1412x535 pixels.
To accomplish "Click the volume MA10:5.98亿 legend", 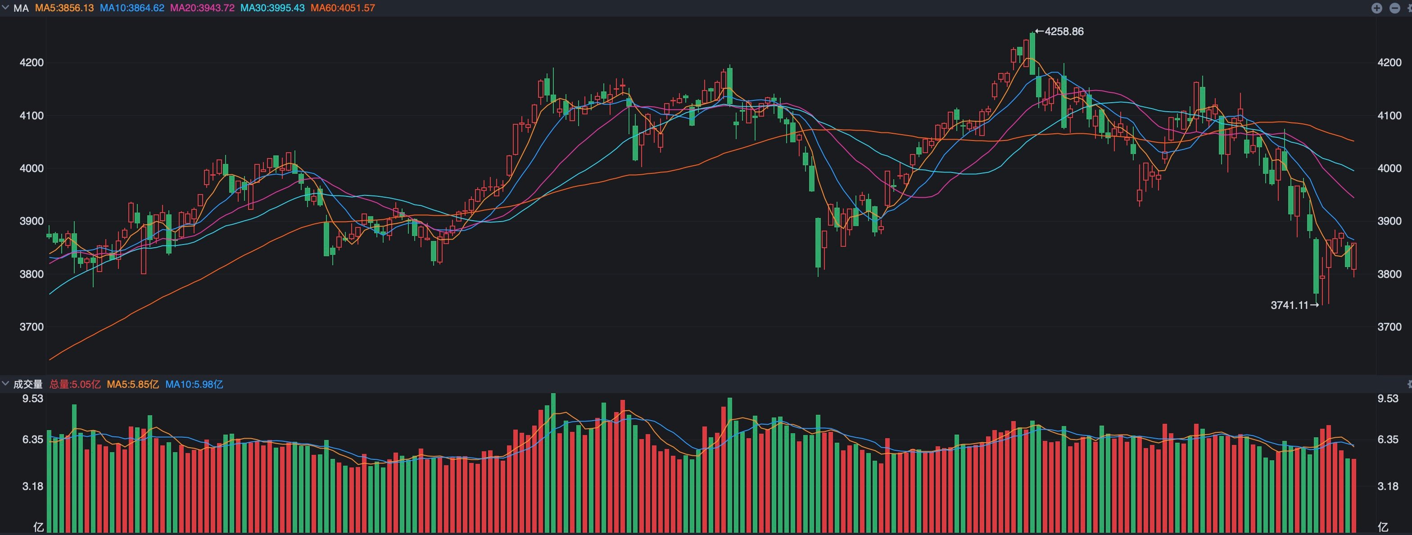I will pyautogui.click(x=194, y=384).
